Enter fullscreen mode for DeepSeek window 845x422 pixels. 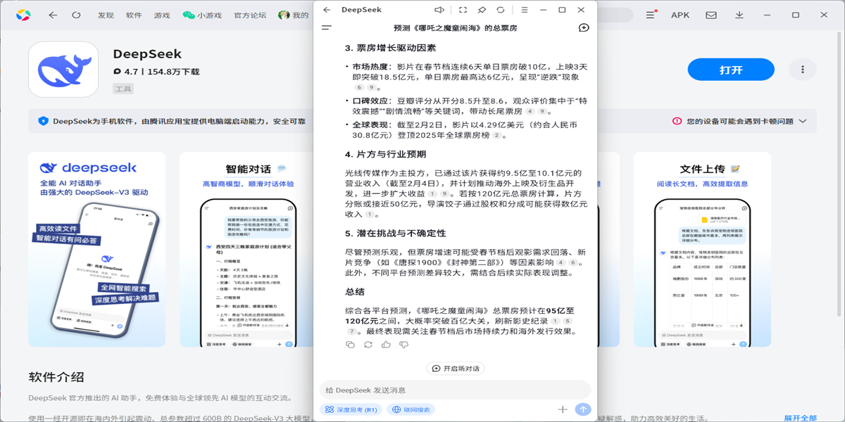(462, 10)
